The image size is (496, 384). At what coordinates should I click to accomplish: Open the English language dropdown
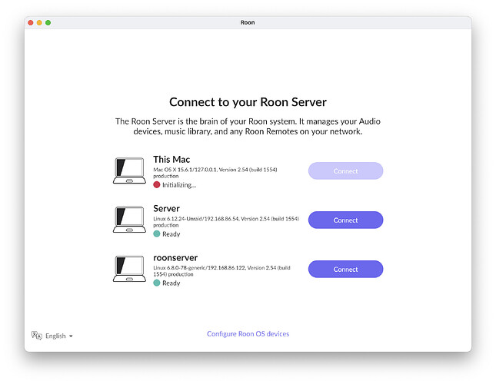pos(55,336)
